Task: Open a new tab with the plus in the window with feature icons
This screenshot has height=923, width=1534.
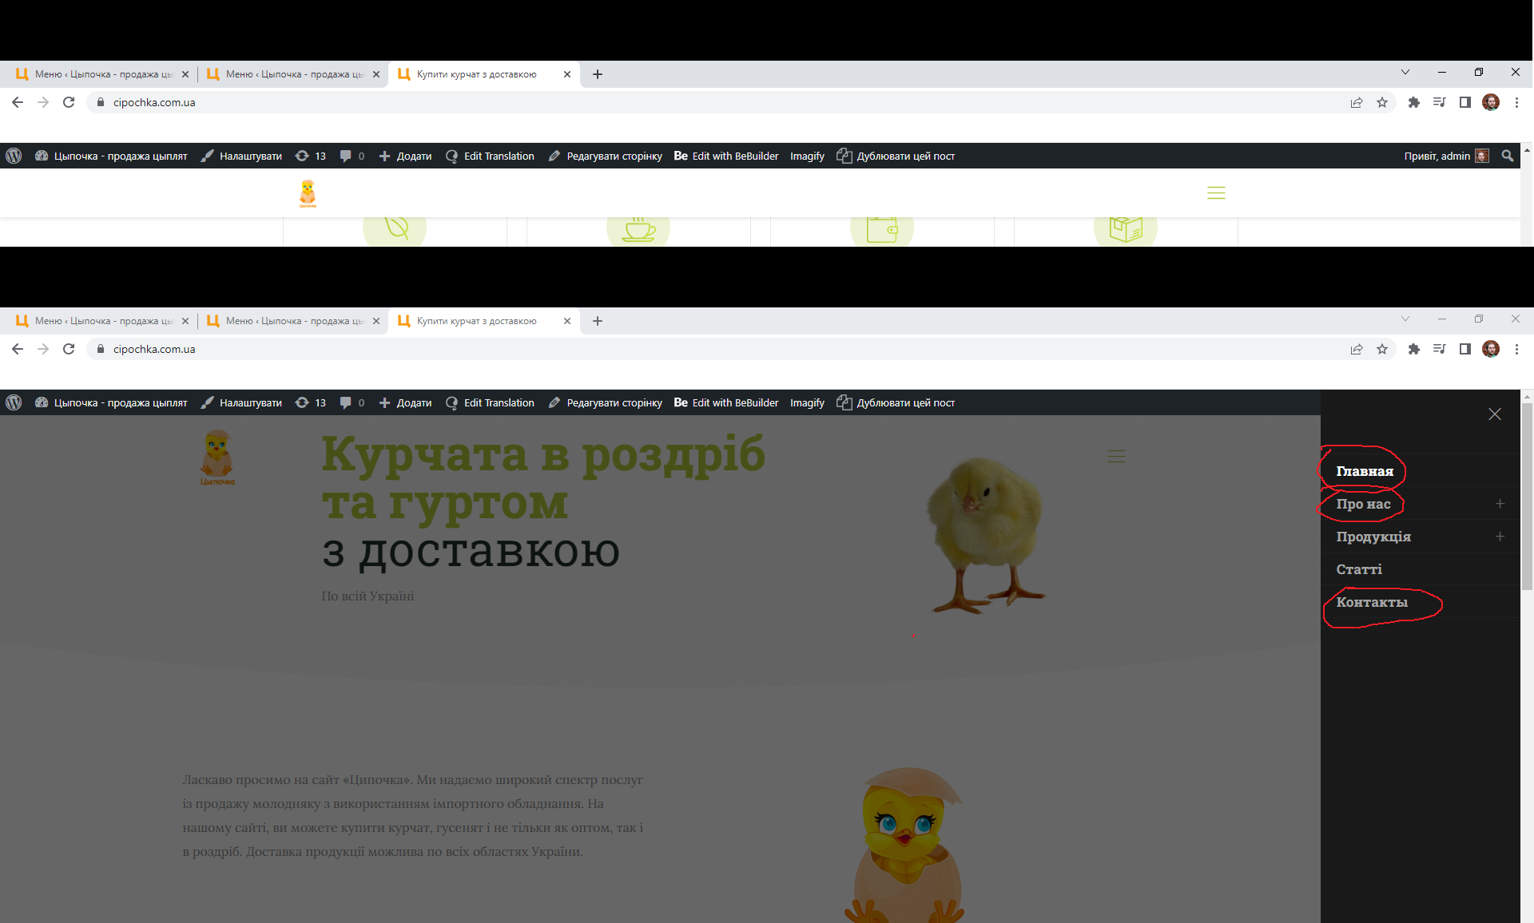Action: (598, 74)
